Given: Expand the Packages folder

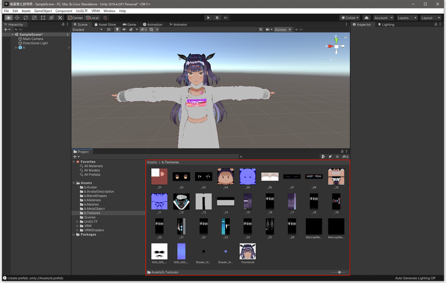Looking at the screenshot, I should coord(74,235).
